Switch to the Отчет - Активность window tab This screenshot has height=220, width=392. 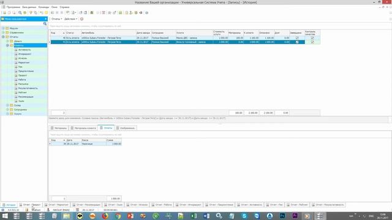tap(250, 205)
